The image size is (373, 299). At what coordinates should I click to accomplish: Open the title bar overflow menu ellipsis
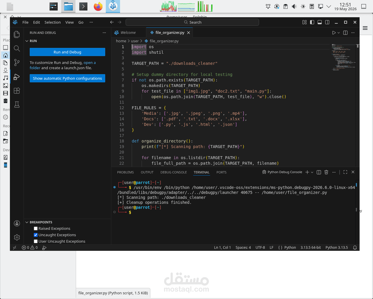[x=91, y=22]
